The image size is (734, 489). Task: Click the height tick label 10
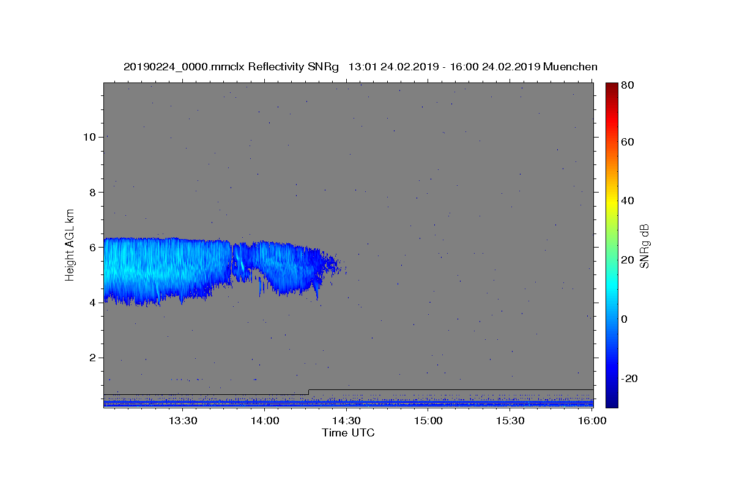click(x=89, y=137)
